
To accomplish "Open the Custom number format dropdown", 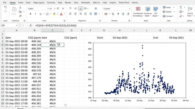I will [129, 9].
